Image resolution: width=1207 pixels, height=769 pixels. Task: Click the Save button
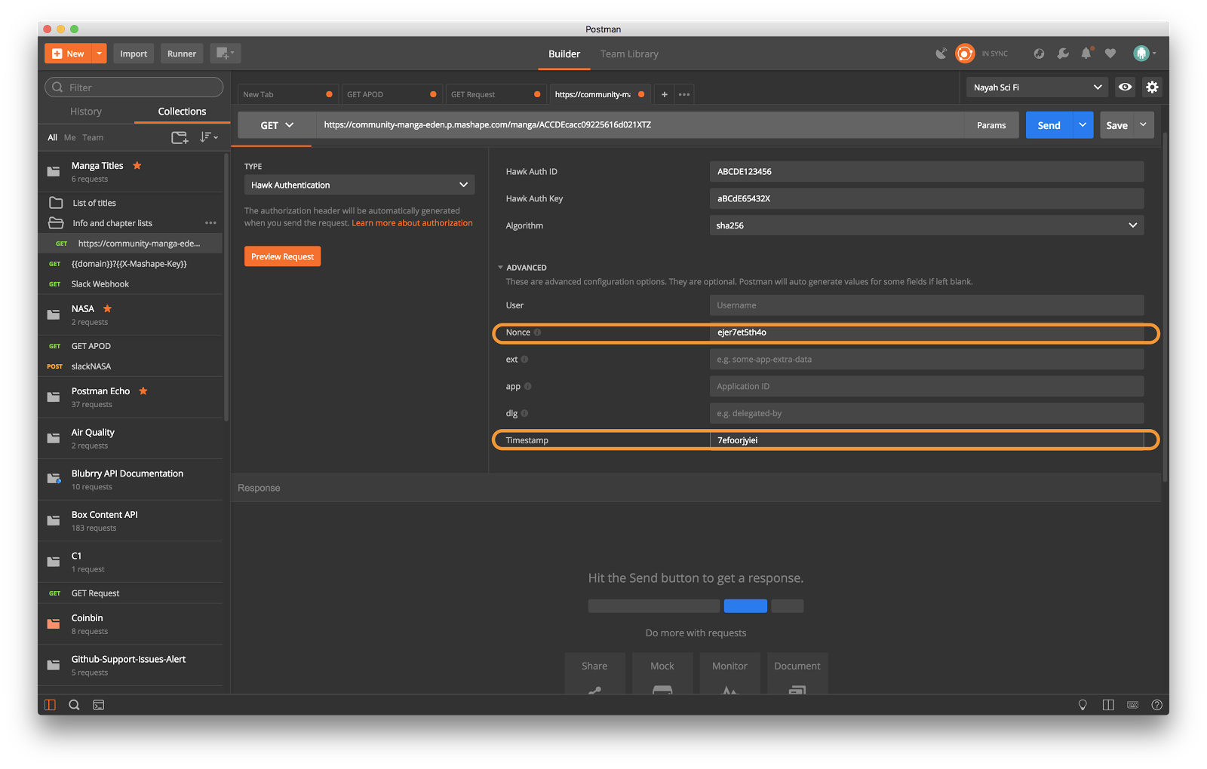coord(1116,125)
